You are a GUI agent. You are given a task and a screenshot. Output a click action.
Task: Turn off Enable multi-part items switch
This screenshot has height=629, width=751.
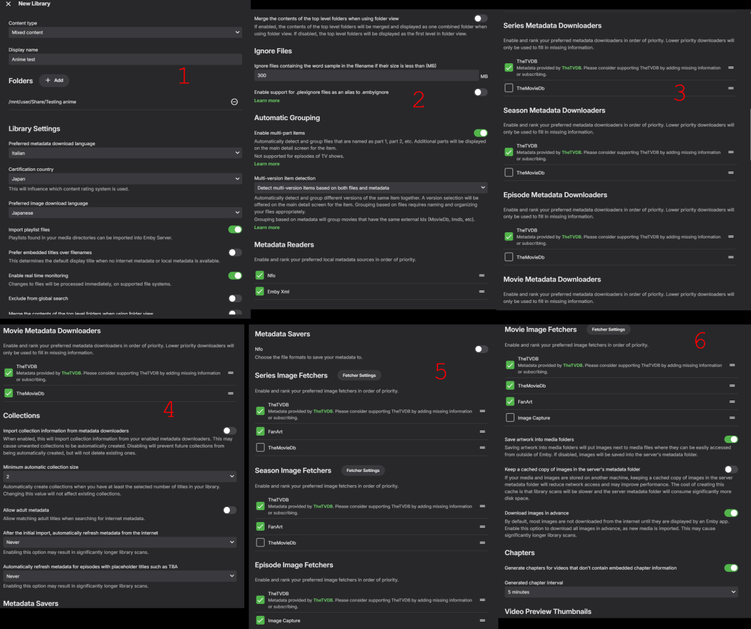[x=481, y=133]
